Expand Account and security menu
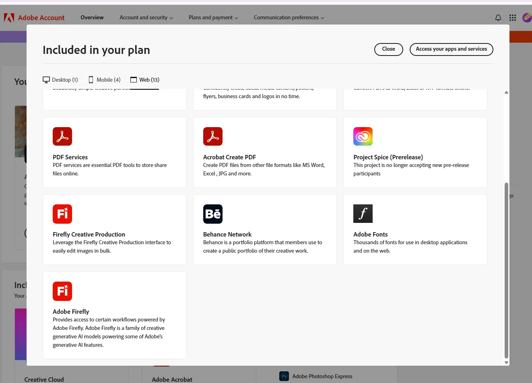Image resolution: width=532 pixels, height=383 pixels. click(x=146, y=18)
